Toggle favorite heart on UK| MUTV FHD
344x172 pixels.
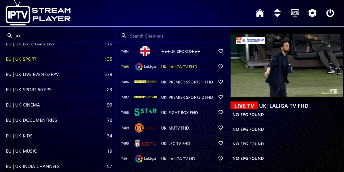221,127
